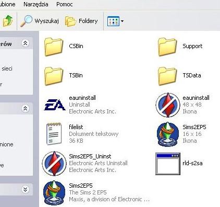220x207 pixels.
Task: Click the 'Electronic Arts Uninstall' description text
Action: 98,163
